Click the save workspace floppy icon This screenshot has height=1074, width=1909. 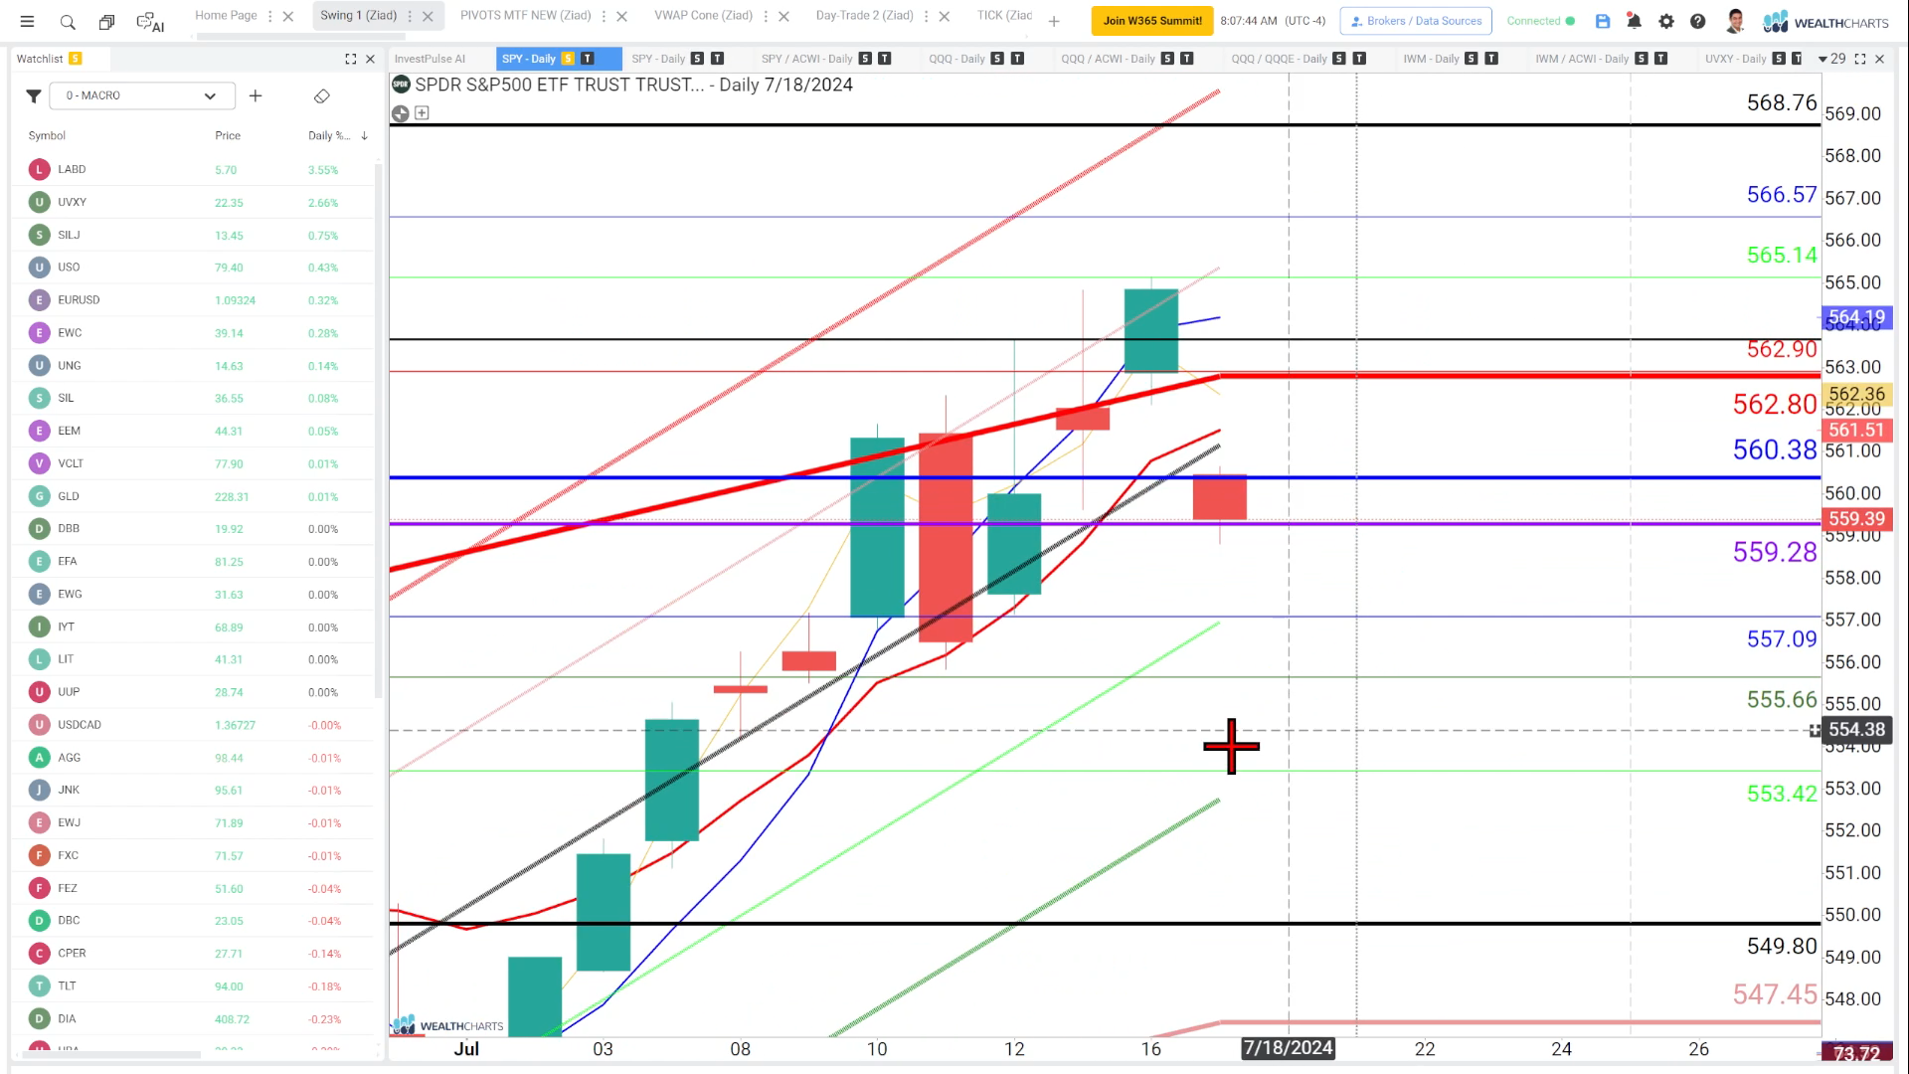pos(1603,21)
